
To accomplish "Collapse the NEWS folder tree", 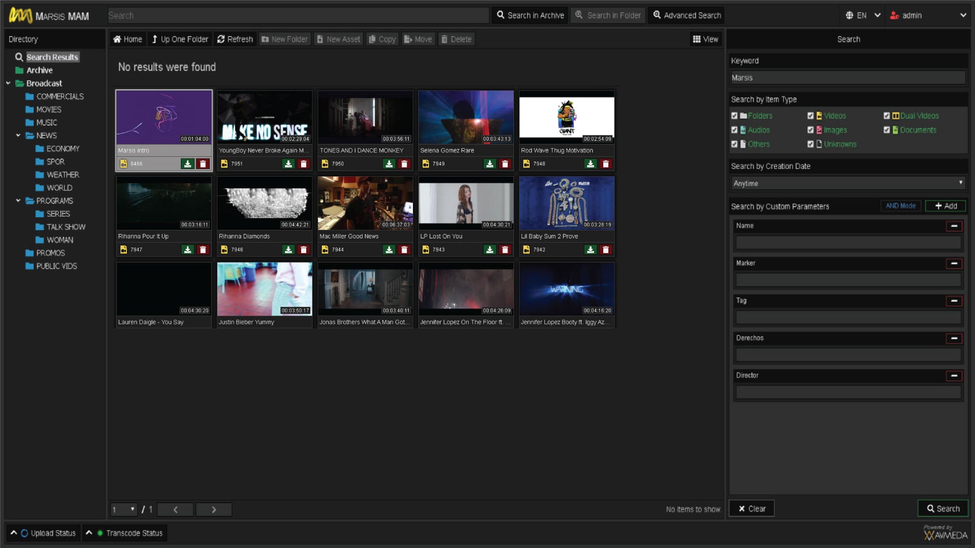I will pos(18,135).
